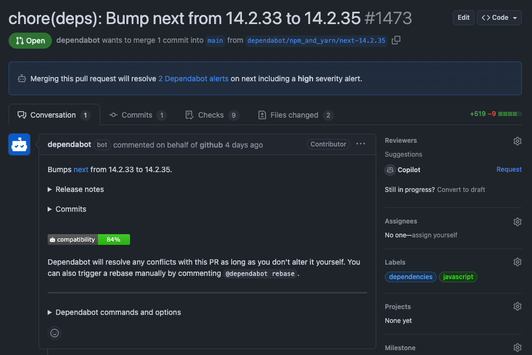Click the Labels section heading
The height and width of the screenshot is (355, 532).
pos(395,262)
